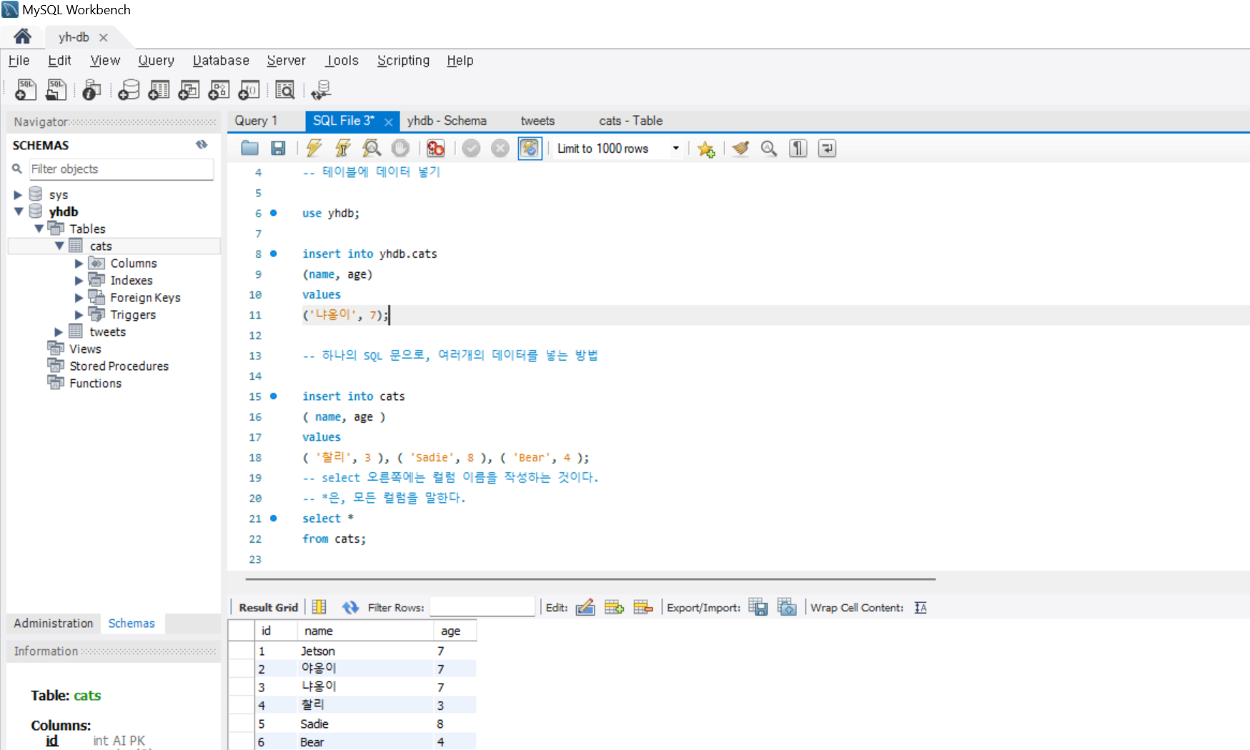Edit current row in result grid
Viewport: 1250px width, 750px height.
585,607
